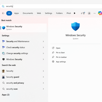Screen dimensions: 102x102
Task: Expand the Change security settings chevron
Action: [43, 53]
